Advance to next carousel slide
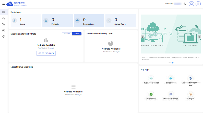Screen dimensions: 203x113 pos(199,37)
